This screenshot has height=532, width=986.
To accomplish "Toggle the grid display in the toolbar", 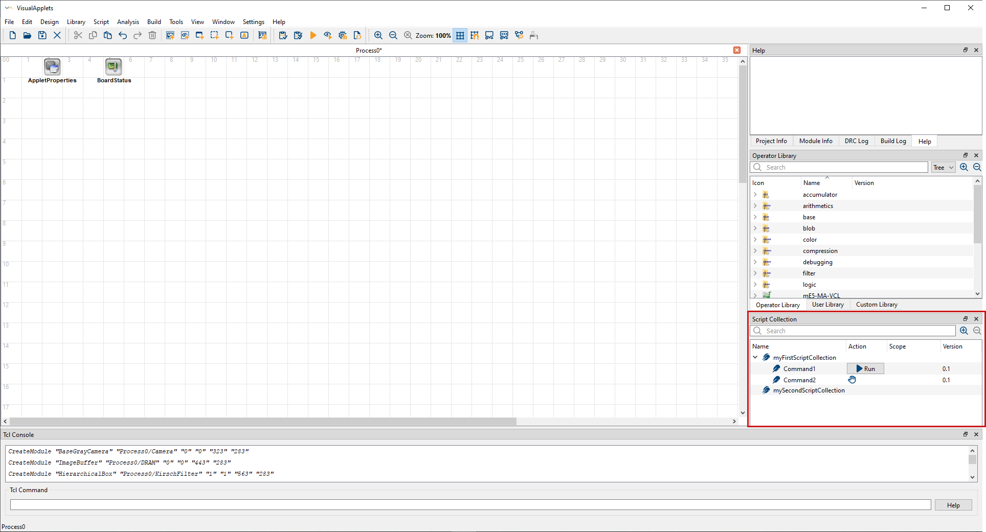I will click(x=460, y=35).
